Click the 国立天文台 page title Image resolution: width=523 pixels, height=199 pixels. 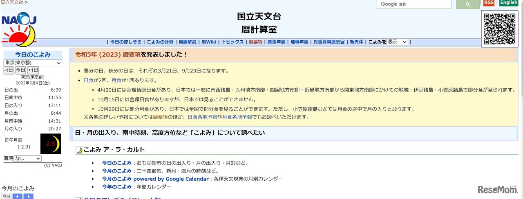coord(259,17)
